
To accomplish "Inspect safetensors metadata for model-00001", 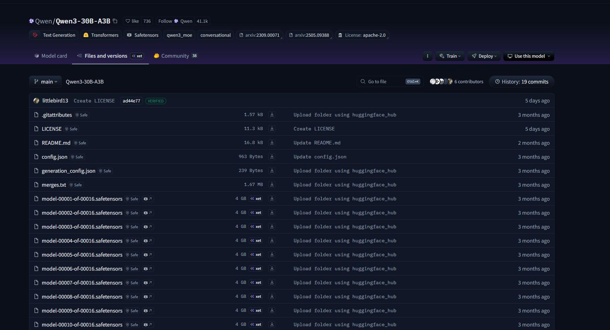I will click(148, 199).
